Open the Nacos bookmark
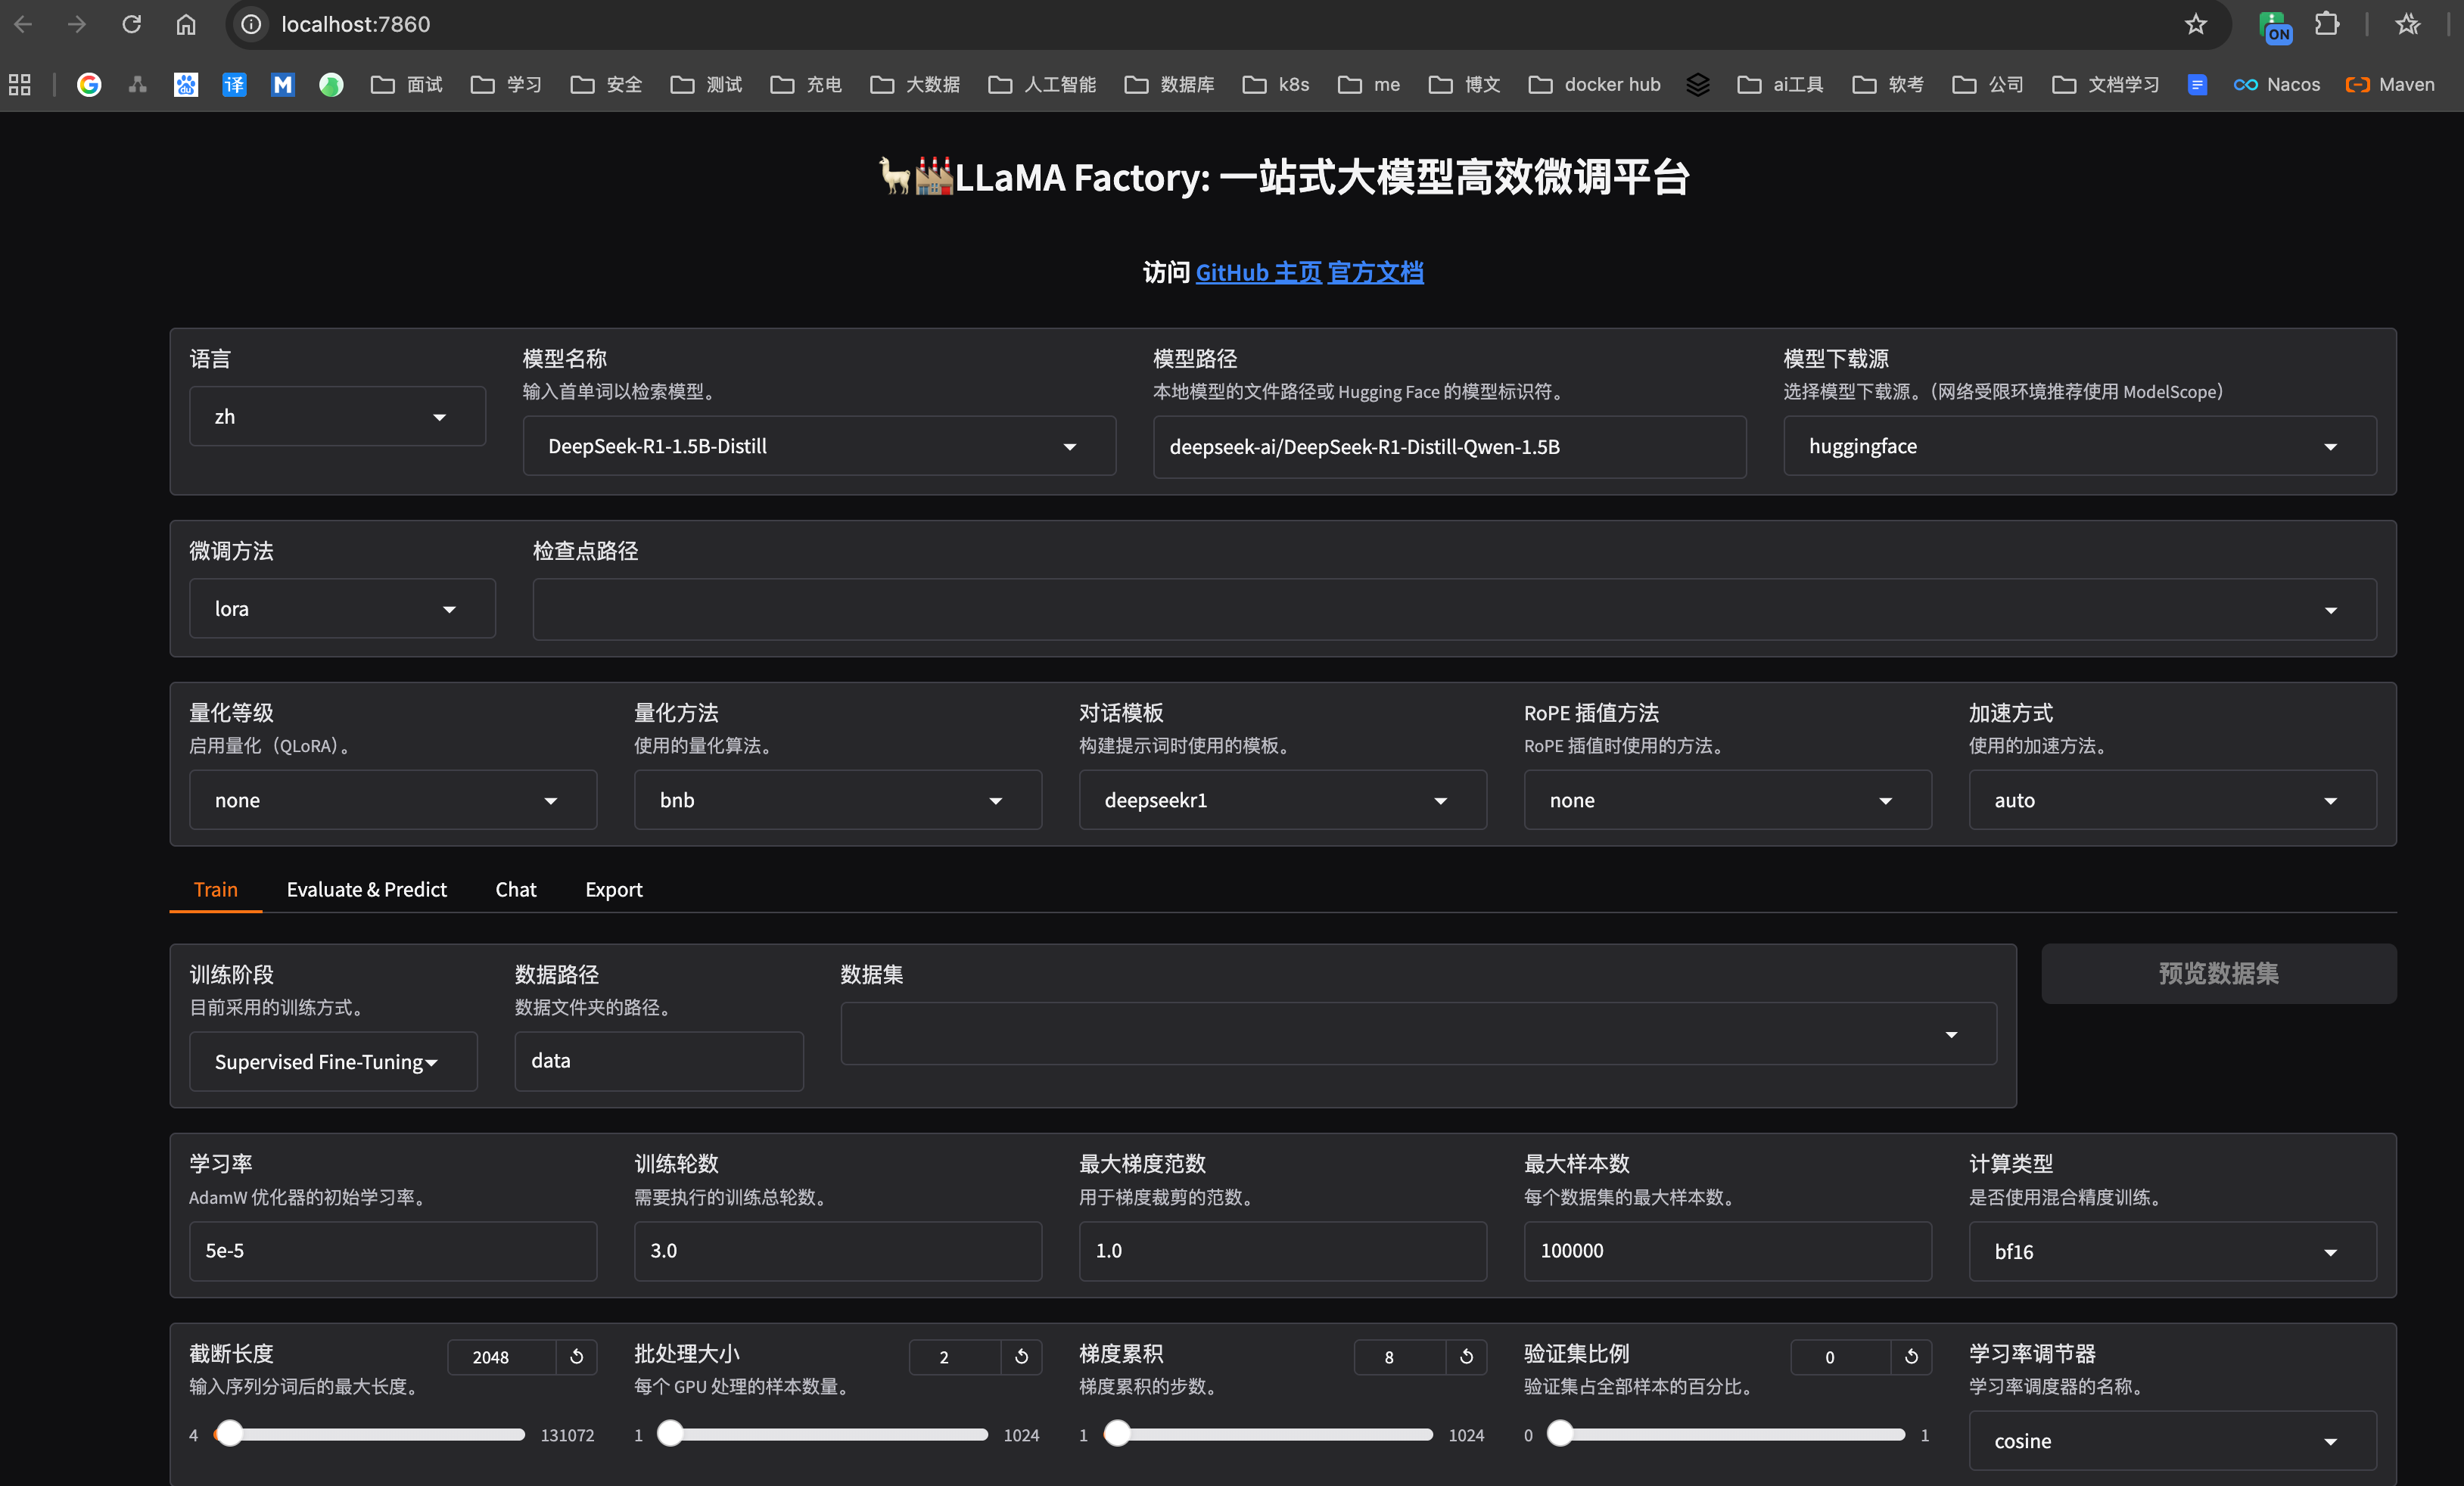2464x1486 pixels. 2276,85
